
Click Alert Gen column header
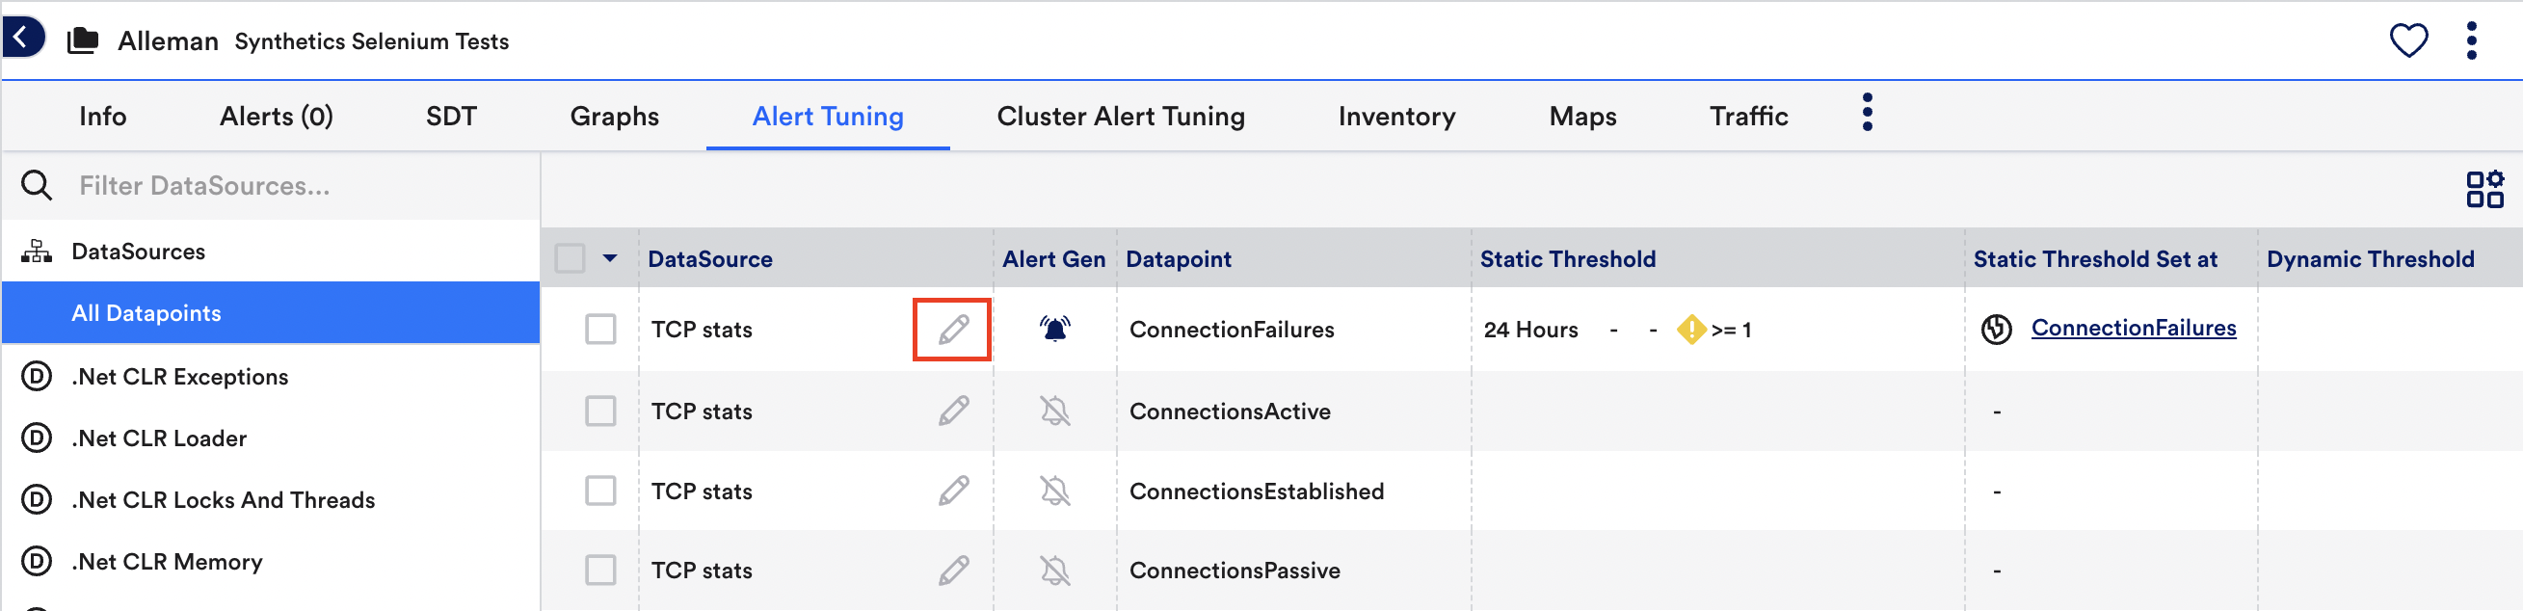pos(1053,258)
